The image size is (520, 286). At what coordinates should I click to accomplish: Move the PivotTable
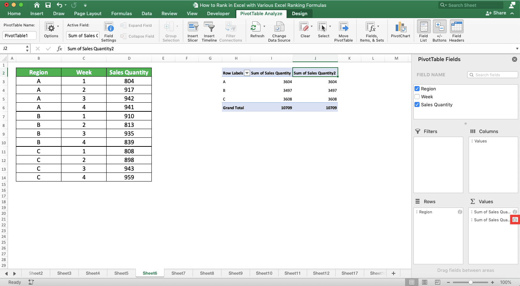point(343,32)
